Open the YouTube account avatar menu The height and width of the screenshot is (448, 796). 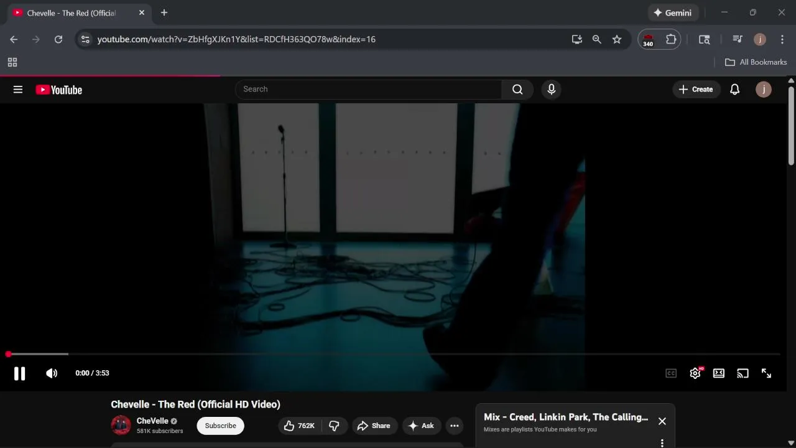764,89
